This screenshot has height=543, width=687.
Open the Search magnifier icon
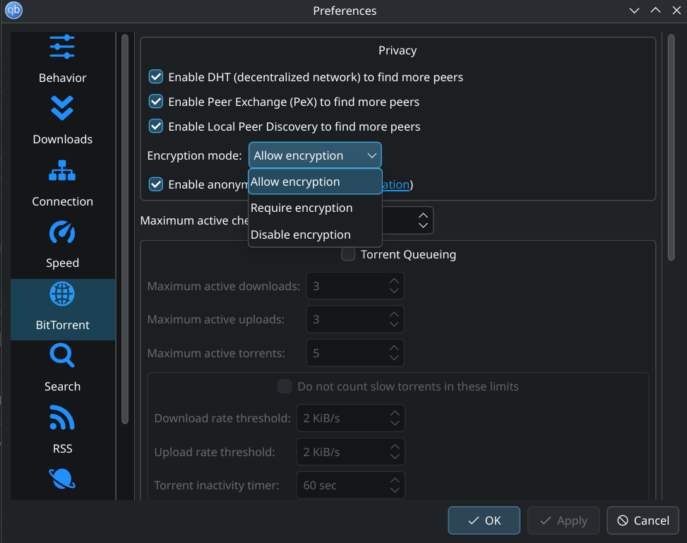pyautogui.click(x=62, y=355)
